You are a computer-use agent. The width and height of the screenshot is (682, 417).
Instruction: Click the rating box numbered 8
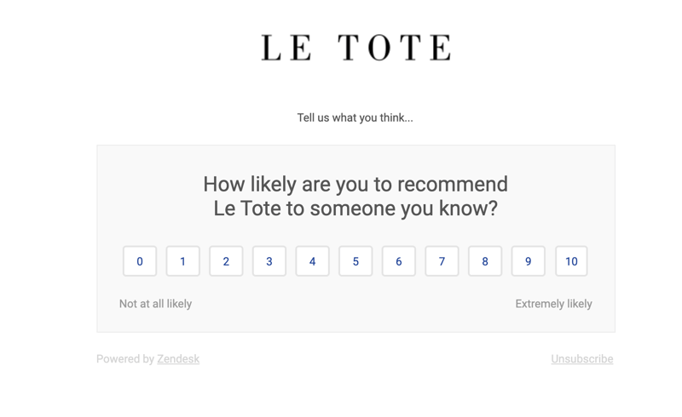[x=485, y=261]
